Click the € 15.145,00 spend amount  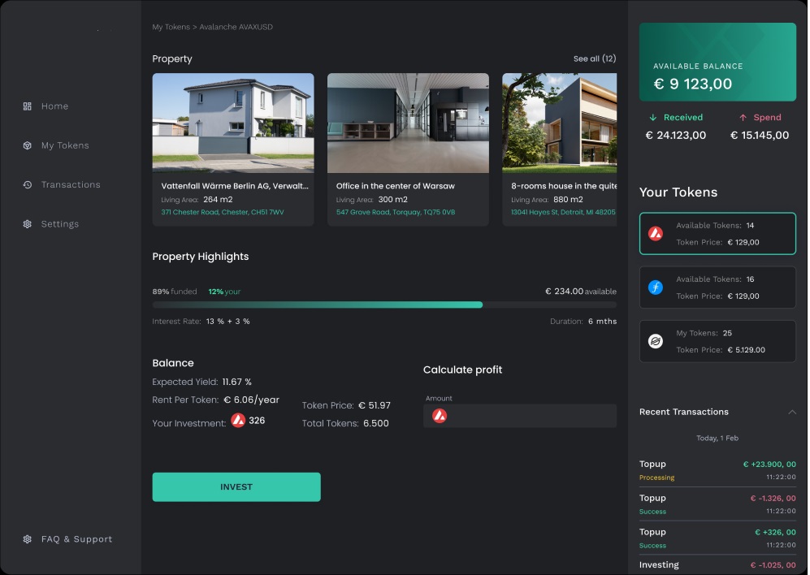click(760, 136)
